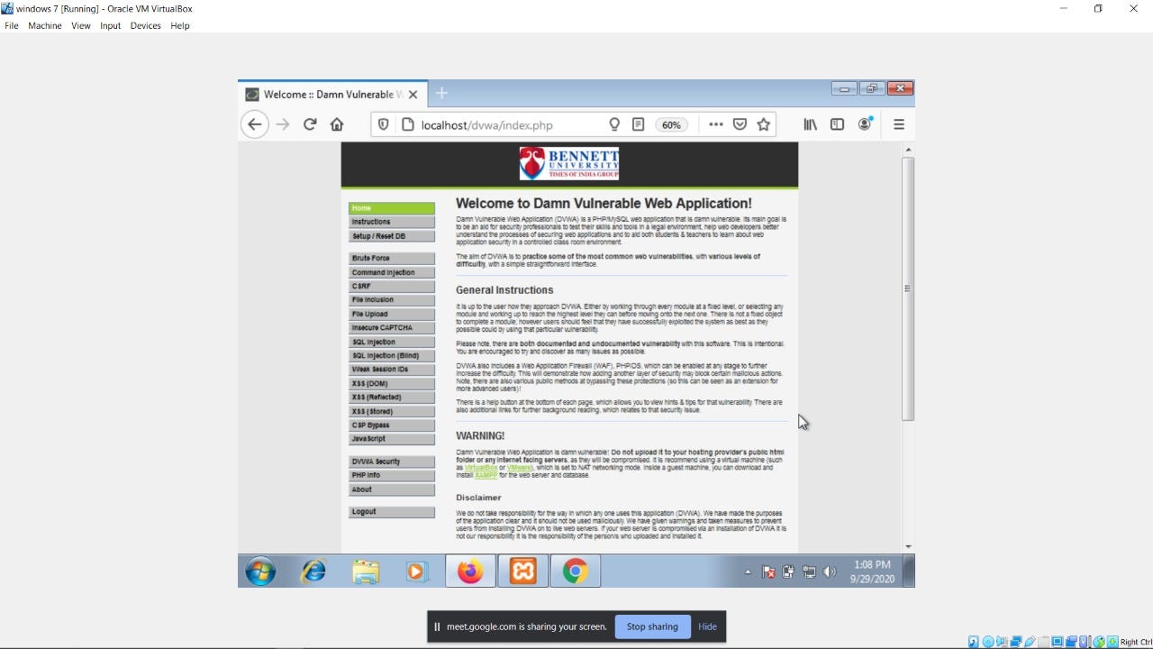Open CSP Bypass module
Image resolution: width=1153 pixels, height=649 pixels.
[x=392, y=425]
